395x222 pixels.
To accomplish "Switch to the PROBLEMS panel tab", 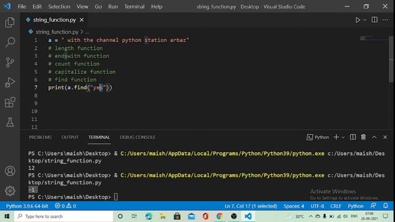I will coord(40,137).
